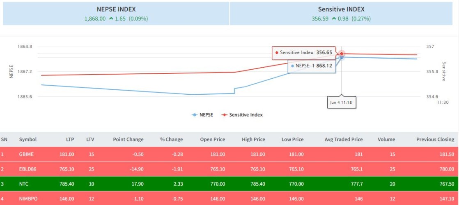Sort by Point Change column
Viewport: 459px width, 205px height.
coord(128,139)
